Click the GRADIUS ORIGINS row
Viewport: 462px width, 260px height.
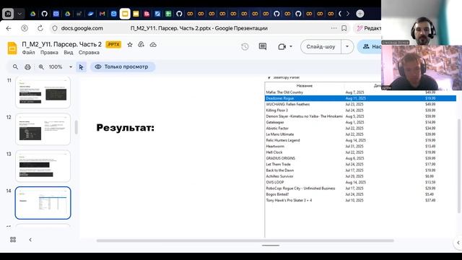[360, 158]
